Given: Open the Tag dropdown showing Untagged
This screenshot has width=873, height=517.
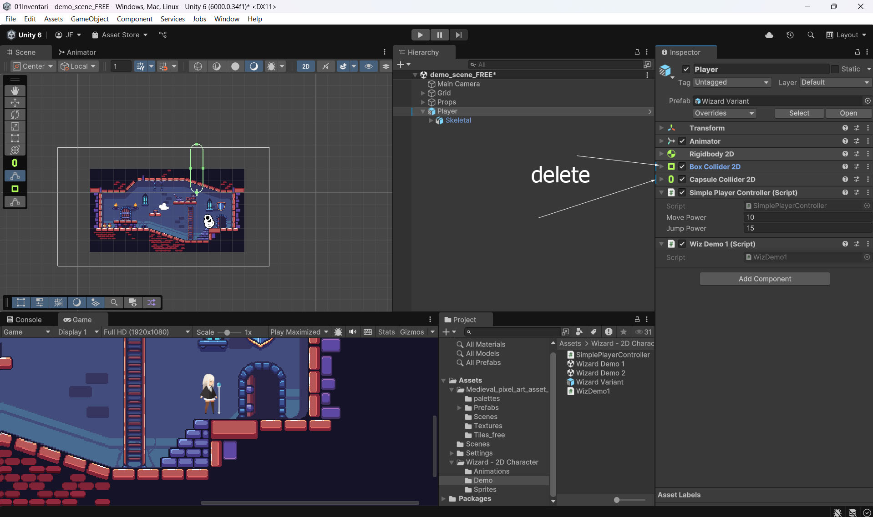Looking at the screenshot, I should click(x=731, y=82).
